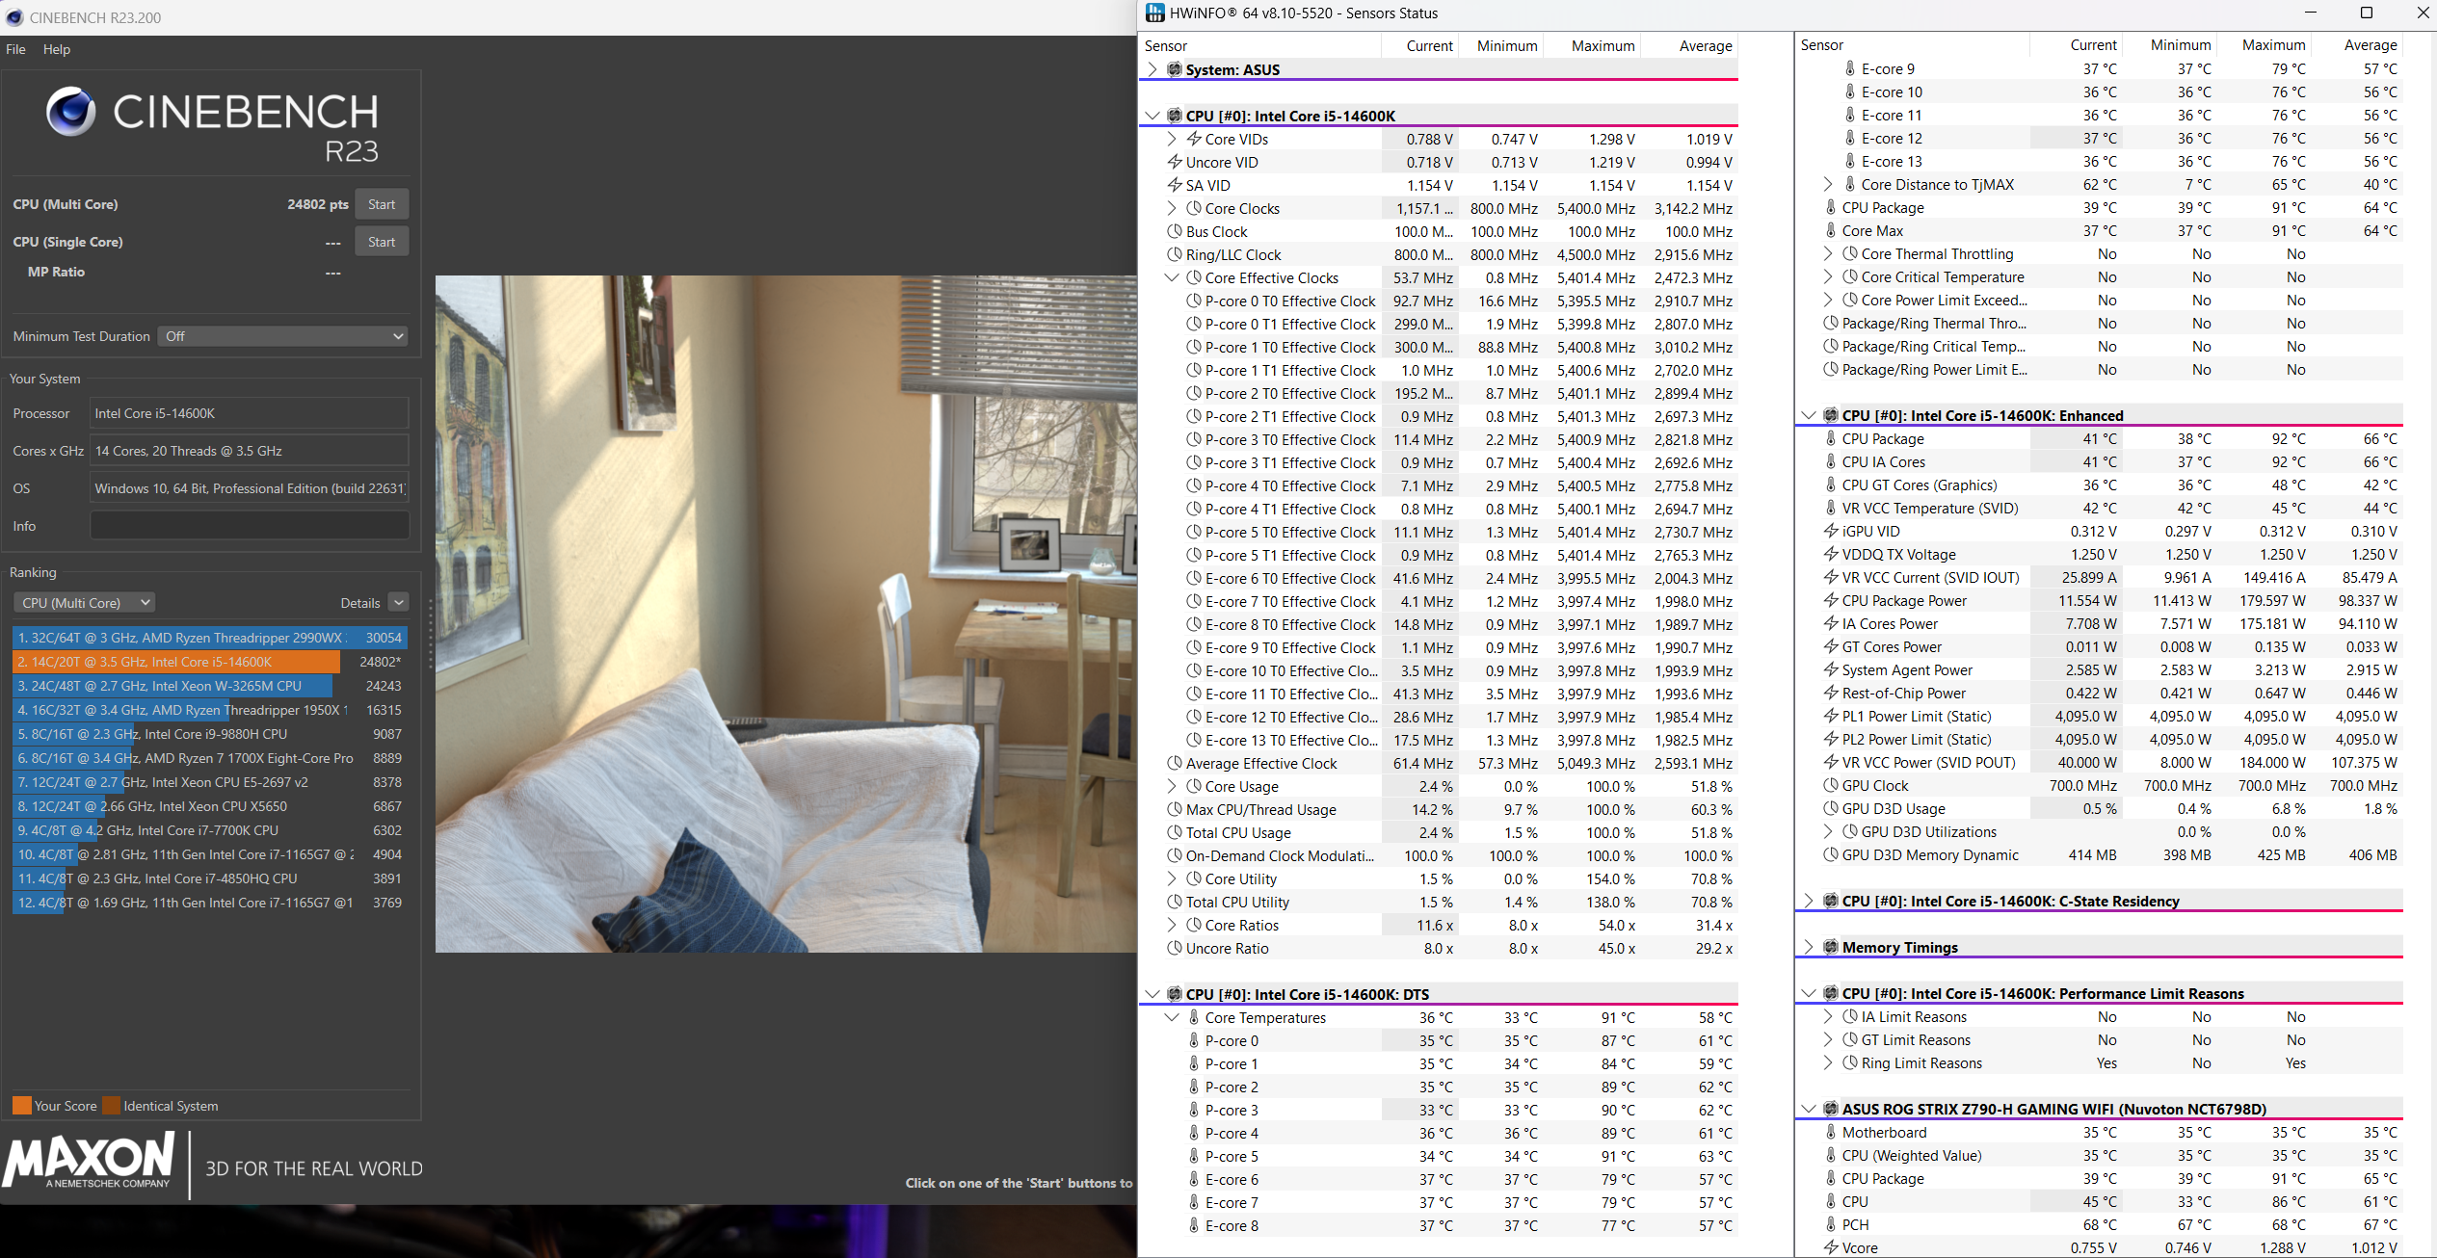
Task: Open the ranking Details dropdown arrow
Action: pos(399,603)
